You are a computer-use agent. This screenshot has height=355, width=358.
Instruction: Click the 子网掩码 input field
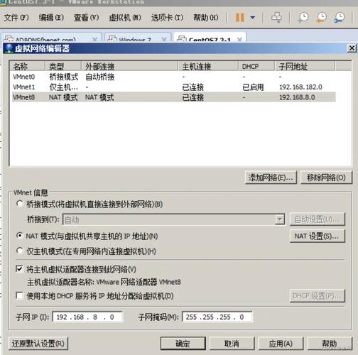(217, 317)
